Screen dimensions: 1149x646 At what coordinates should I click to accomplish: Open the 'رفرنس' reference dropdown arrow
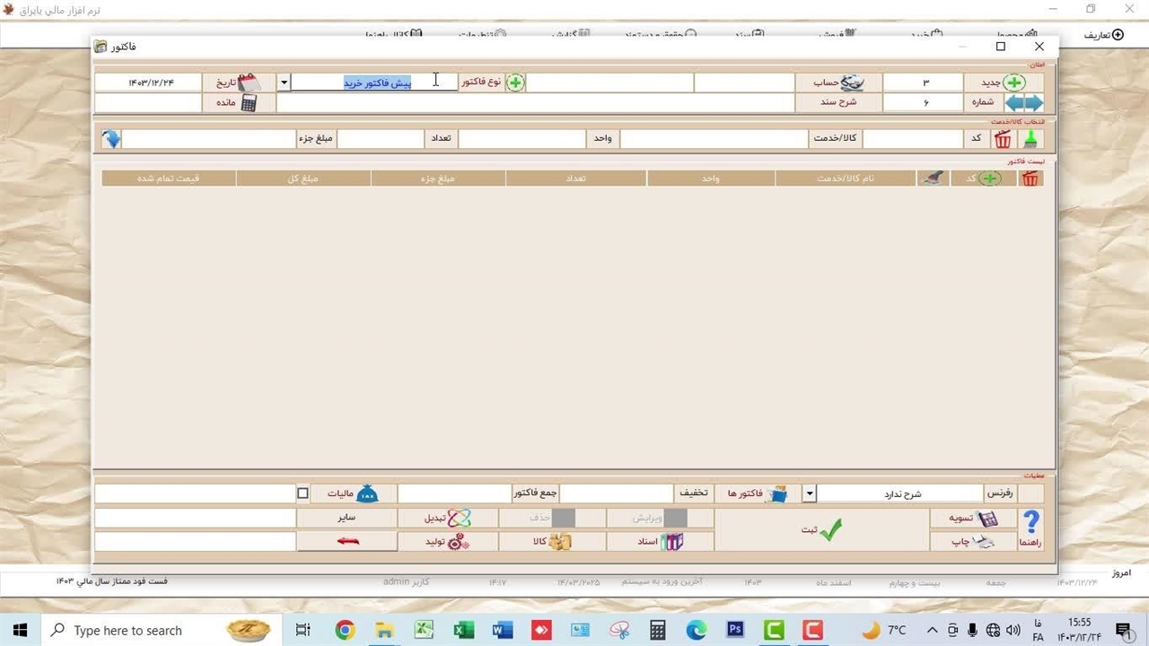(809, 493)
